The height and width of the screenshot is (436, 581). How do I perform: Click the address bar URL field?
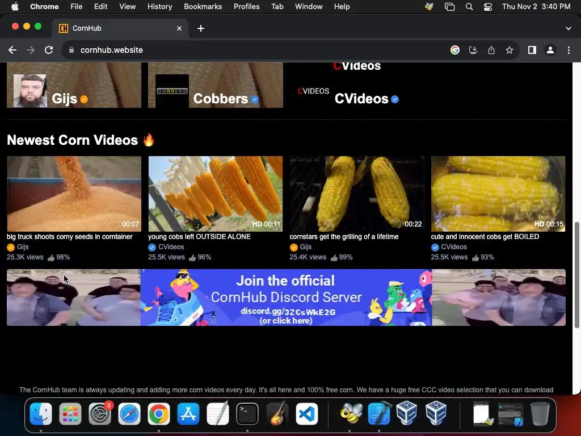(x=256, y=50)
